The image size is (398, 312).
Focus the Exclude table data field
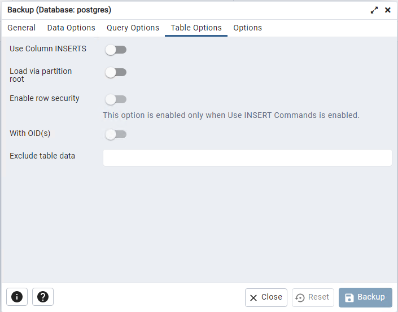click(247, 157)
